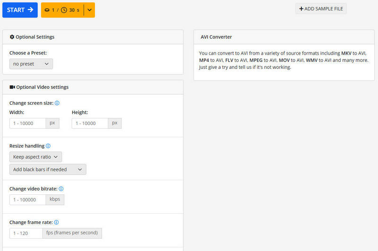Focus the Width input field
The width and height of the screenshot is (378, 251).
tap(28, 123)
